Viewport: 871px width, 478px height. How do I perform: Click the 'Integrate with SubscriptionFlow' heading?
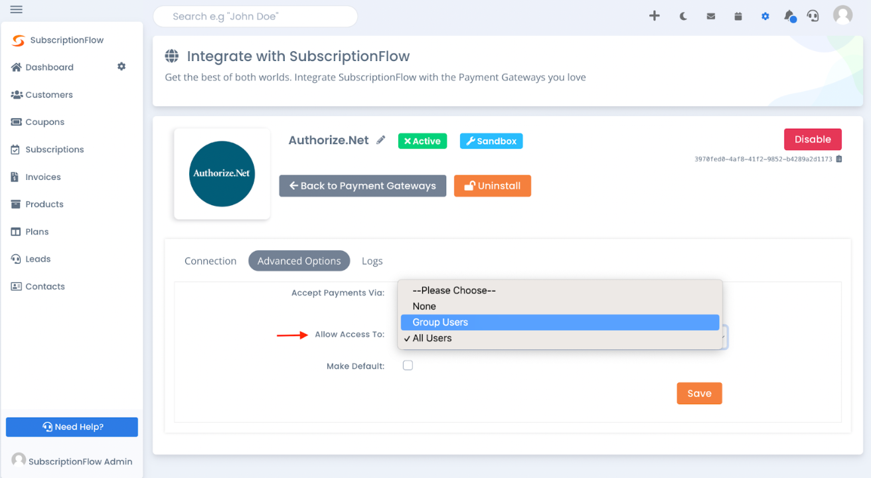pyautogui.click(x=299, y=56)
